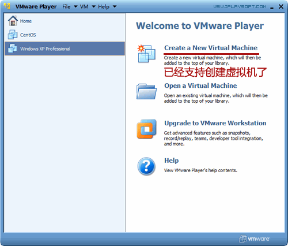
Task: Expand the File dropdown arrow
Action: point(75,6)
